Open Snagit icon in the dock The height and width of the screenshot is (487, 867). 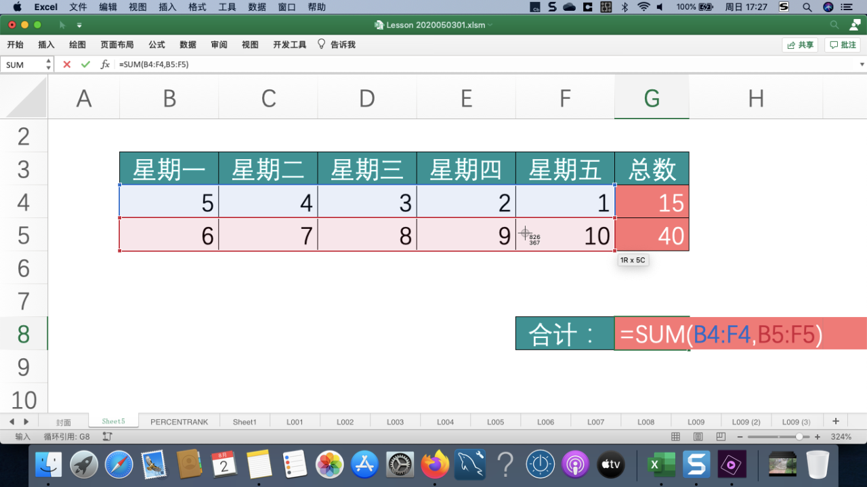click(696, 464)
